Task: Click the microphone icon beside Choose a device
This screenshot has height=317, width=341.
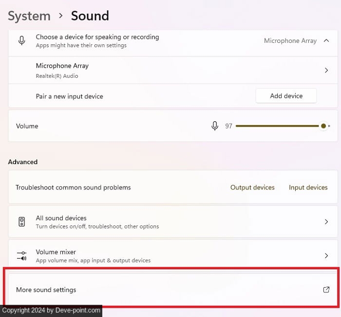Action: click(22, 40)
